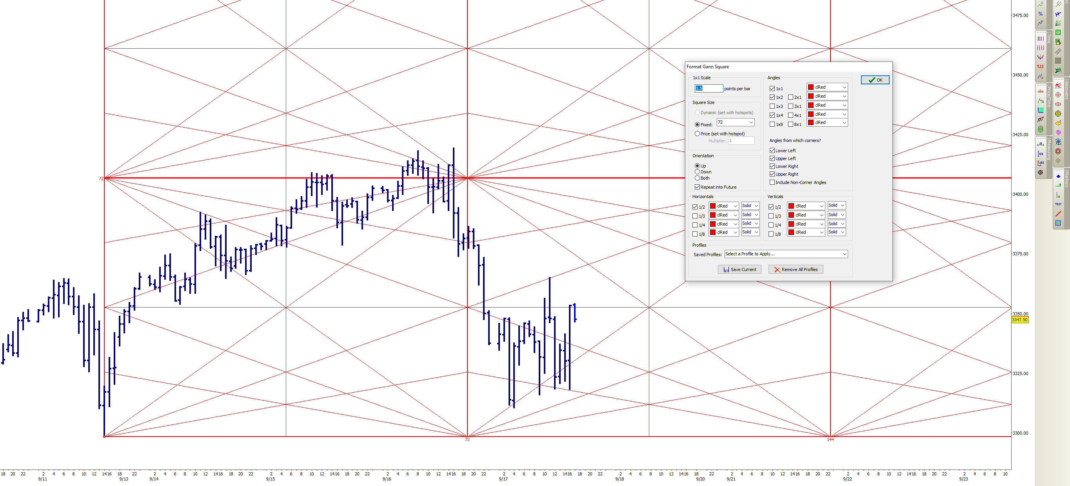Select the red diagonal line marker tool
Image resolution: width=1070 pixels, height=486 pixels.
1058,214
